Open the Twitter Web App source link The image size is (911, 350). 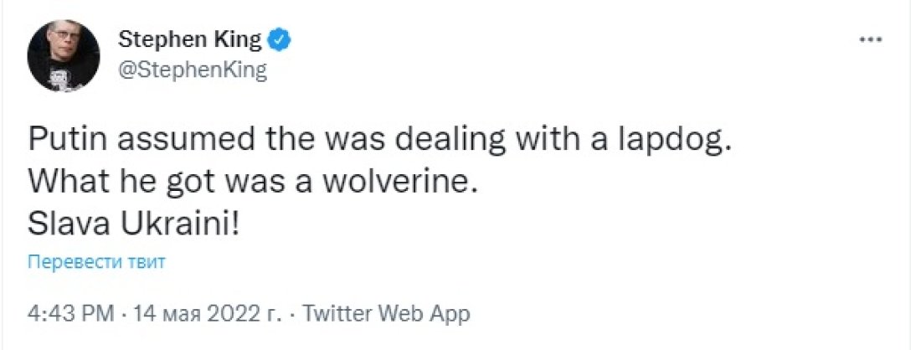tap(385, 314)
